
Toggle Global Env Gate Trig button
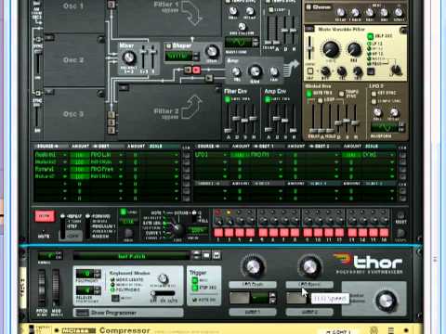pos(308,93)
